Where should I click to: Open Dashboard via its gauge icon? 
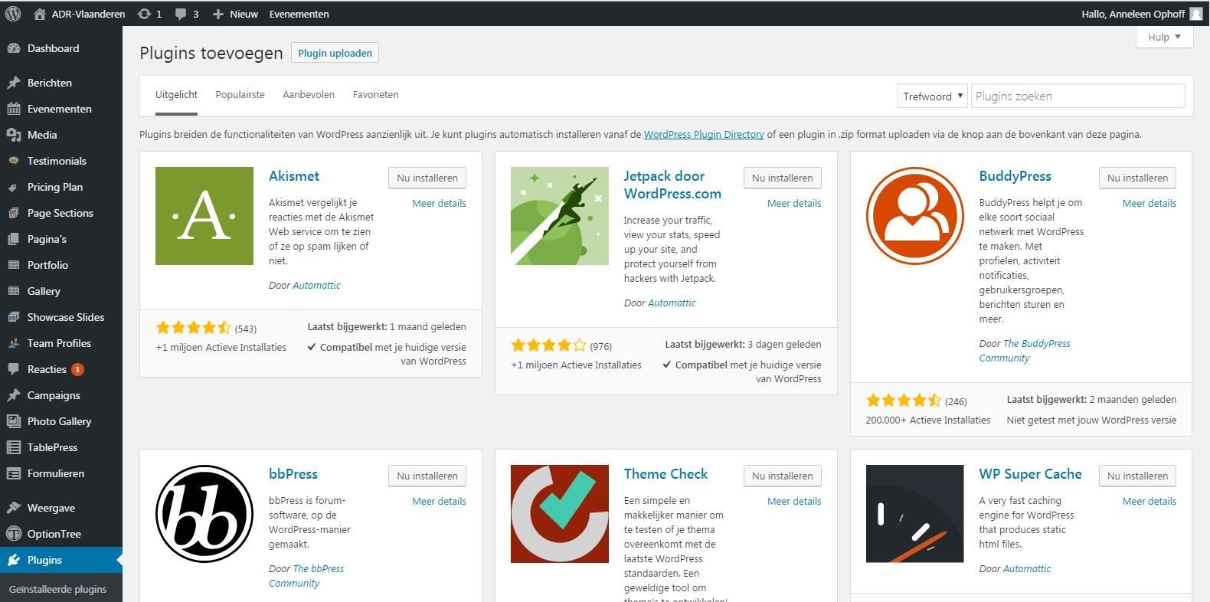(x=14, y=48)
